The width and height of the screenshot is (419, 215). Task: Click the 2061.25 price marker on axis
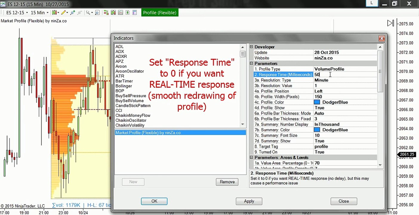[x=406, y=154]
